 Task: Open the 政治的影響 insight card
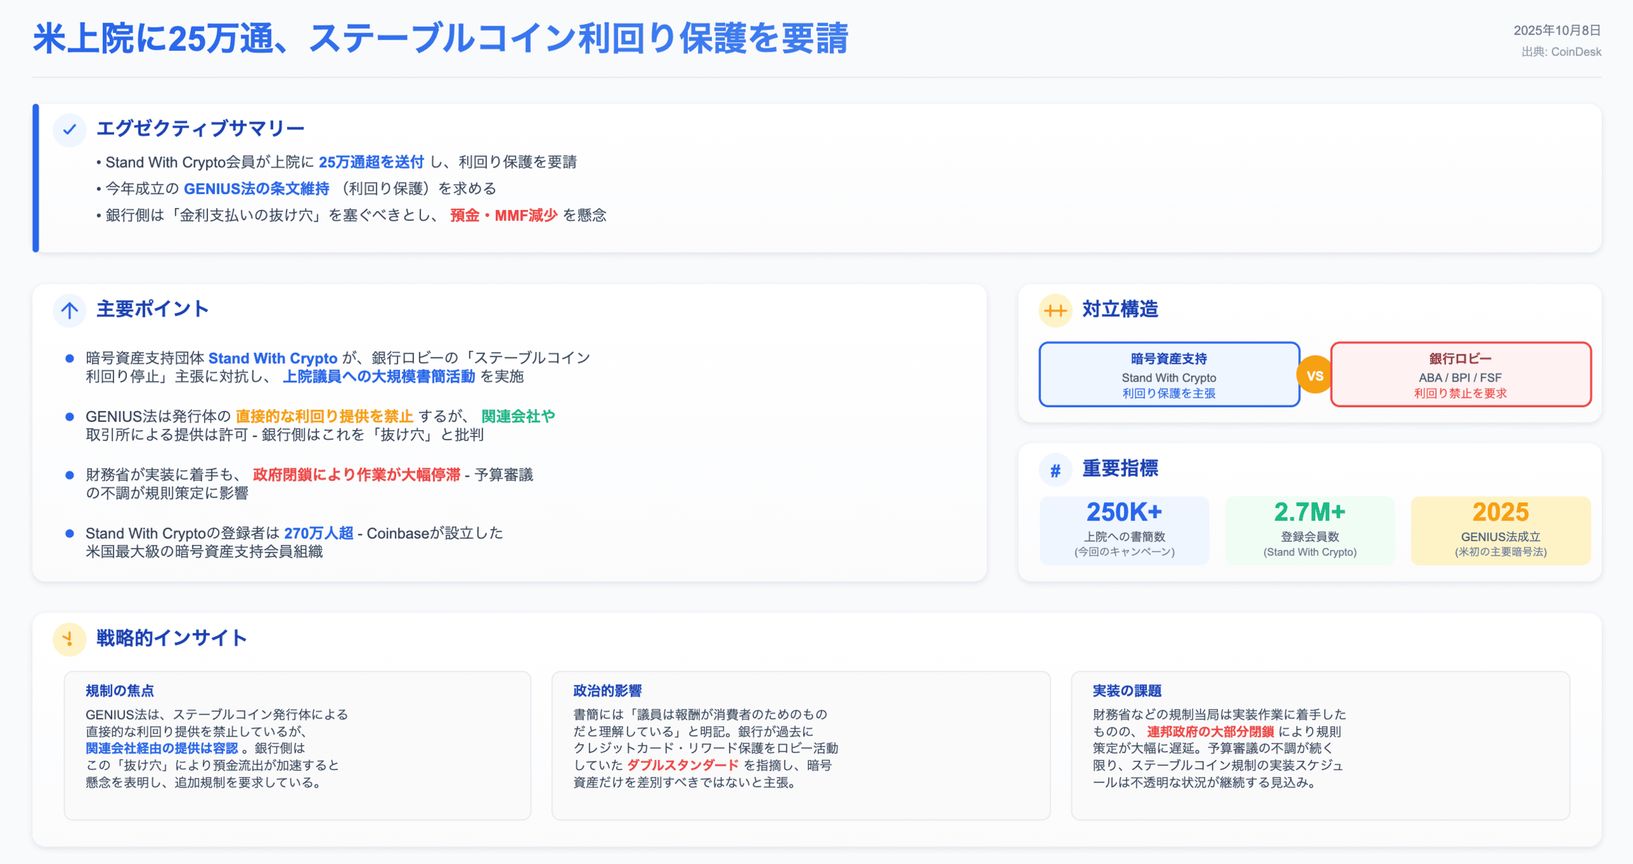click(x=801, y=745)
